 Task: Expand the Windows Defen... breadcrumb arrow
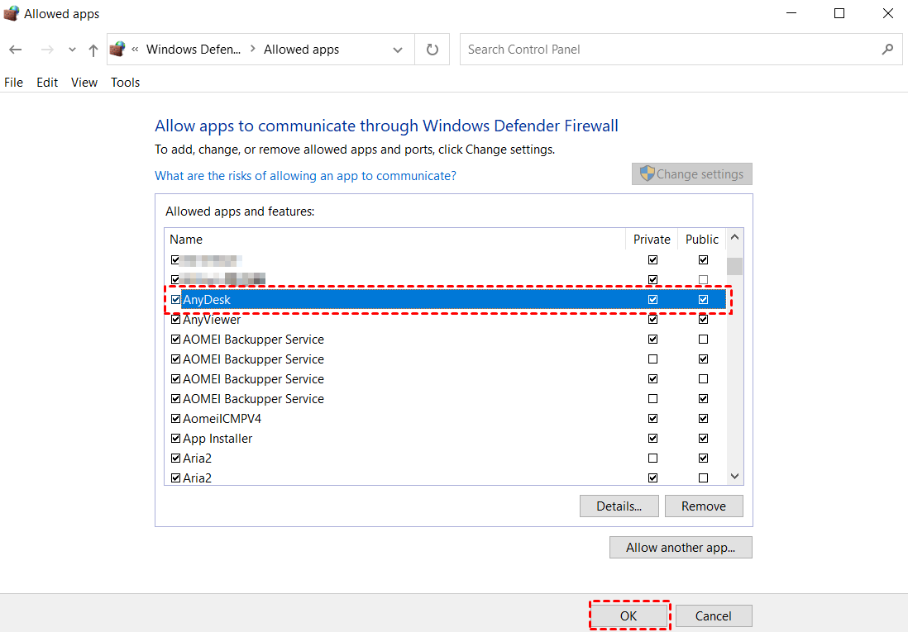coord(253,50)
